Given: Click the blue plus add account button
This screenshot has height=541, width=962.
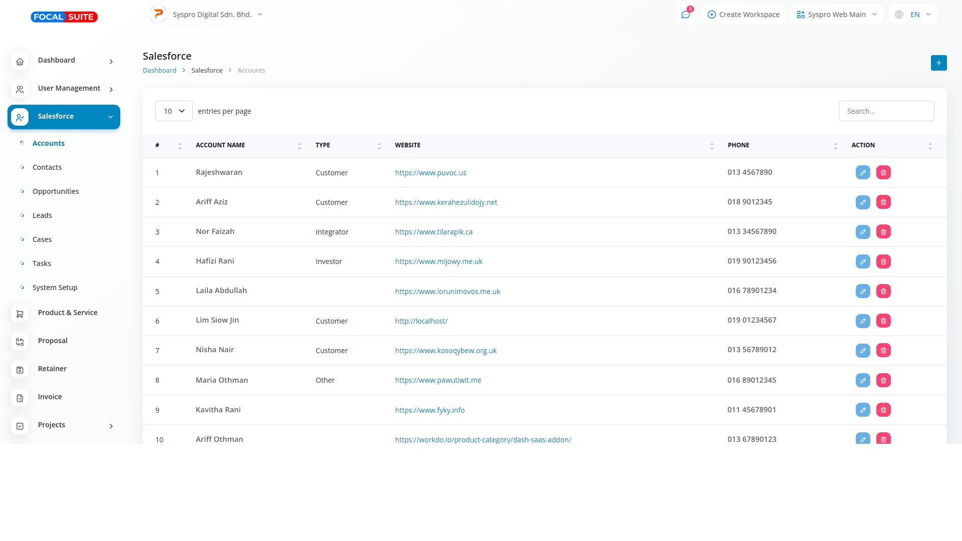Looking at the screenshot, I should 938,63.
